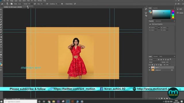Hide Layer 1 visibility eye
The width and height of the screenshot is (184, 103).
[x=149, y=68]
